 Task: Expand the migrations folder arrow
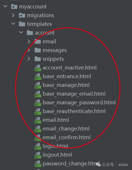(x=13, y=15)
